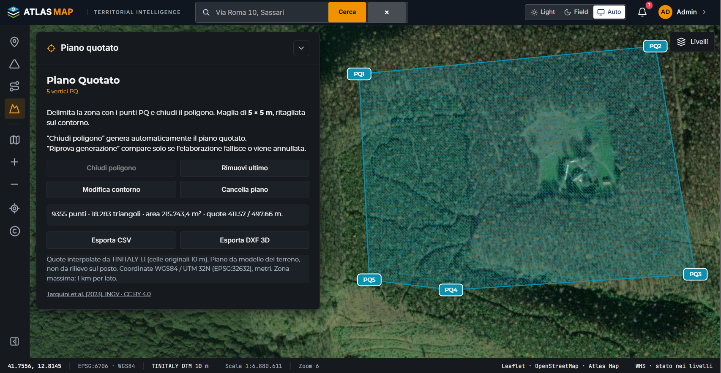Export with Esporta CSV
This screenshot has width=721, height=373.
click(111, 240)
